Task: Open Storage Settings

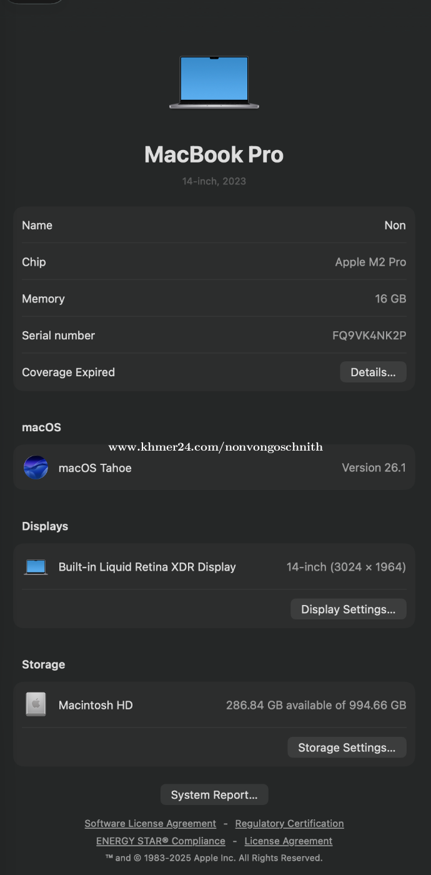Action: click(x=347, y=747)
